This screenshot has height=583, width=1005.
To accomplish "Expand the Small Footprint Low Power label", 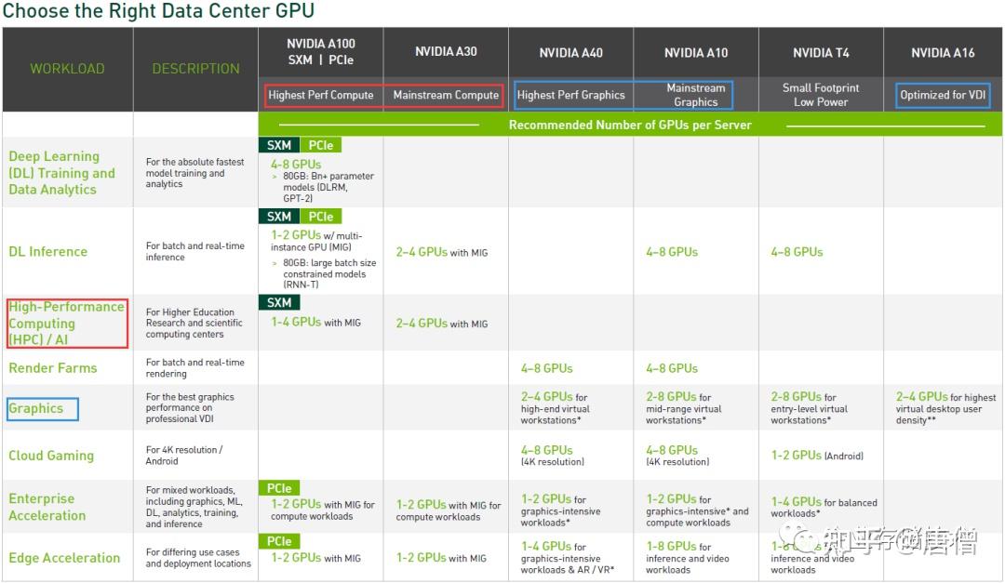I will tap(821, 94).
